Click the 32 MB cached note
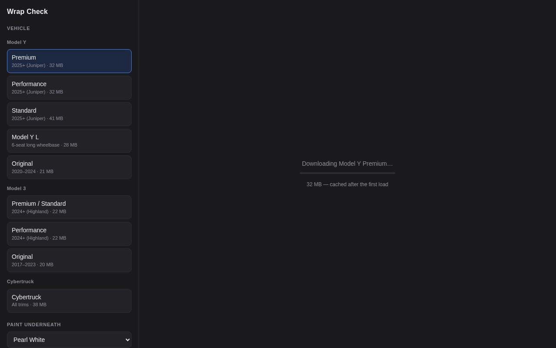This screenshot has width=556, height=348. click(347, 184)
